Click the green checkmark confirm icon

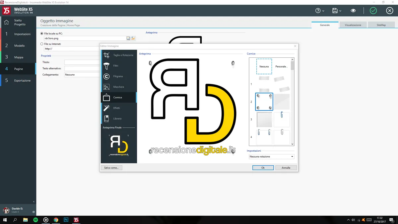(373, 11)
